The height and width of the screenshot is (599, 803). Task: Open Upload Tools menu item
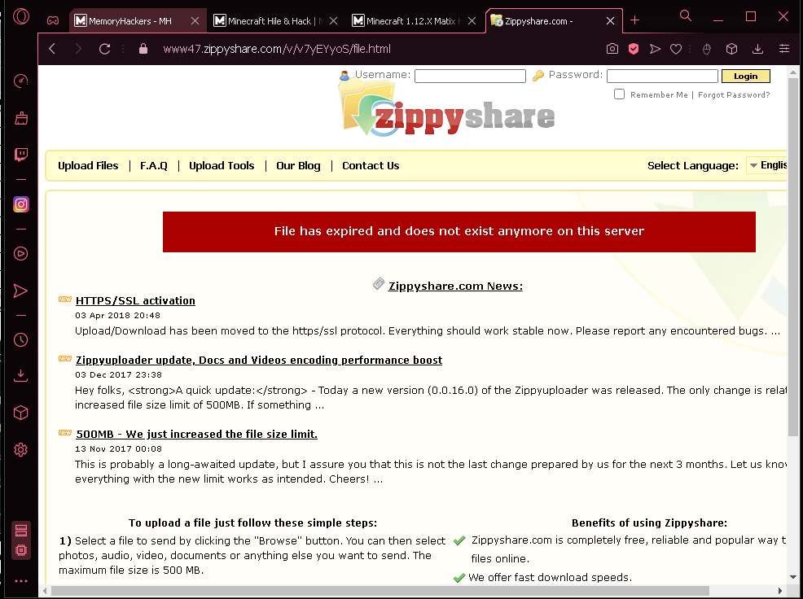tap(222, 165)
